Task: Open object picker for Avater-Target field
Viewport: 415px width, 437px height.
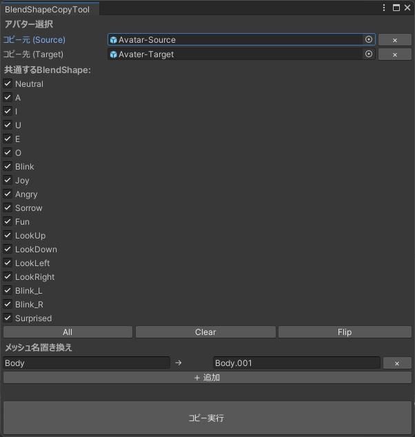Action: [x=368, y=54]
